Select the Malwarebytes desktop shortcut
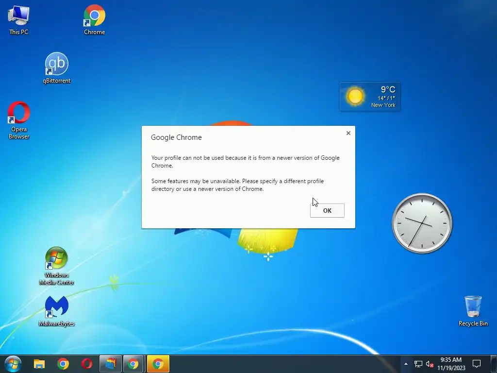The height and width of the screenshot is (373, 497). [x=56, y=311]
